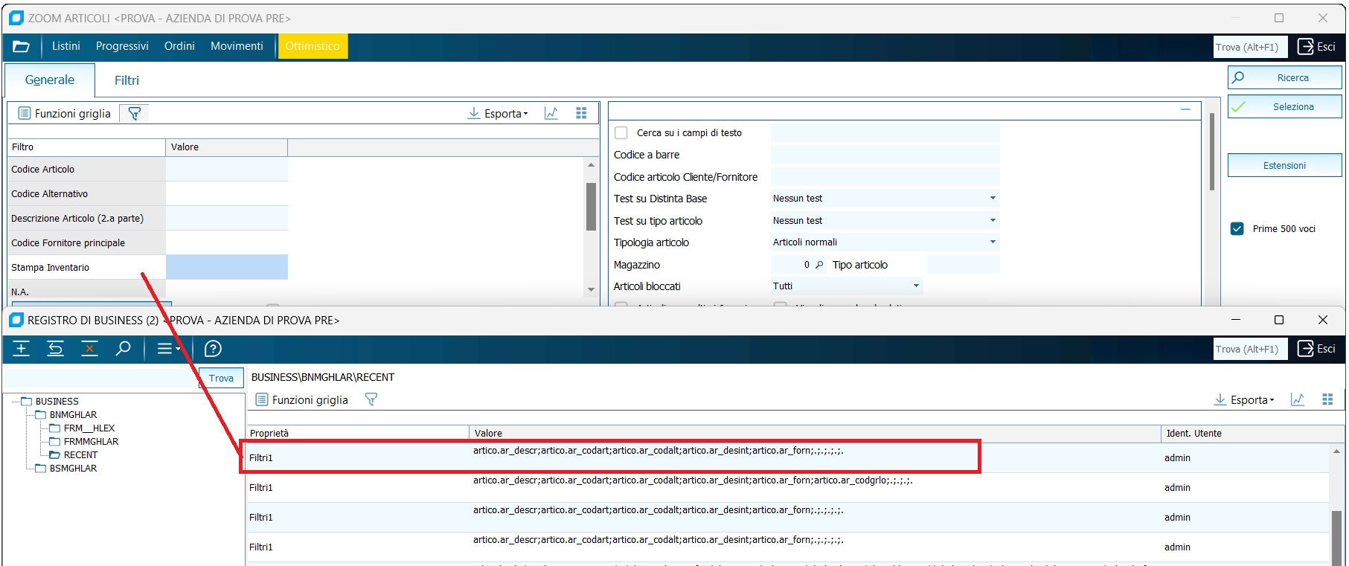Click the magnifier lookup icon beside Magazzino
The width and height of the screenshot is (1349, 566).
[819, 265]
